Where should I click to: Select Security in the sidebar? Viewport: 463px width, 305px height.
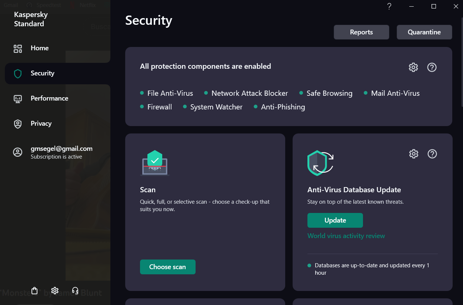(x=42, y=73)
